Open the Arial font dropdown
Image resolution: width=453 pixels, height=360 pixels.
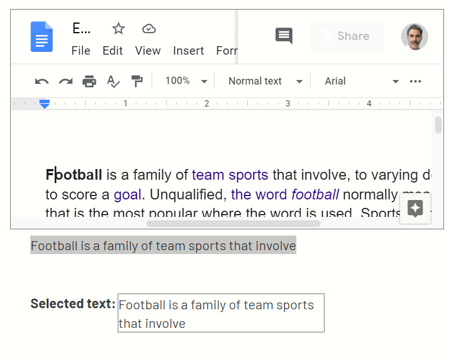pos(361,81)
